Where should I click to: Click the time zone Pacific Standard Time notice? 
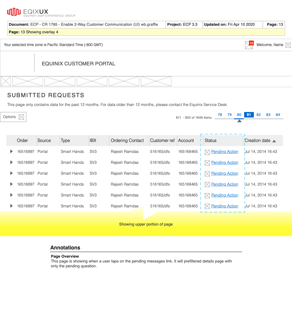coord(53,45)
